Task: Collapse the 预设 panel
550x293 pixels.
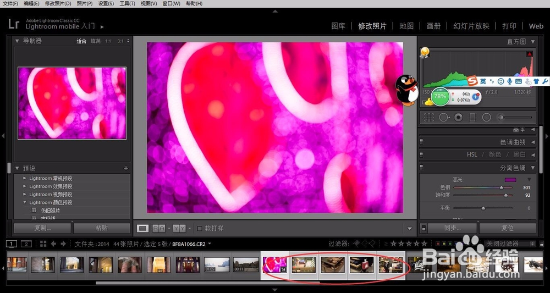Action: coord(17,168)
